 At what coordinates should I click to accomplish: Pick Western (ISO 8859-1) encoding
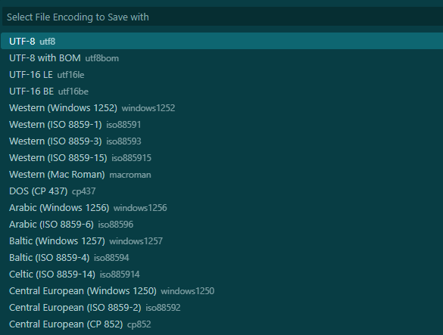[x=222, y=125]
